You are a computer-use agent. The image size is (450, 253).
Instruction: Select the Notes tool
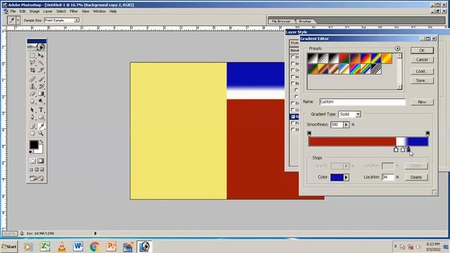coord(32,126)
